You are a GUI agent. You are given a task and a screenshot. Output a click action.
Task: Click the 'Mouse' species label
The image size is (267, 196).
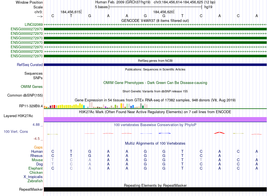(x=37, y=160)
